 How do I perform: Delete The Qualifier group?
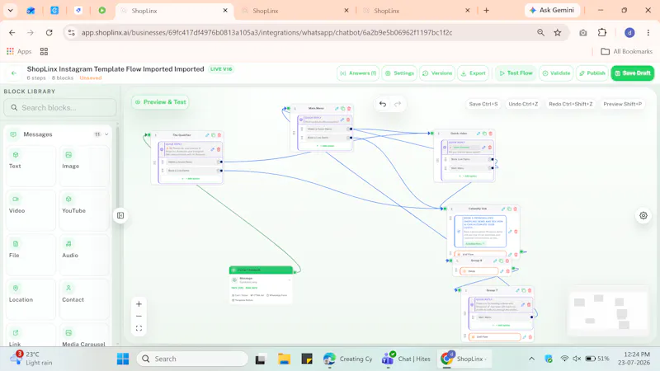219,135
